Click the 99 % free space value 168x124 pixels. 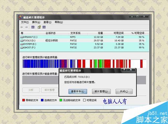coord(141,48)
